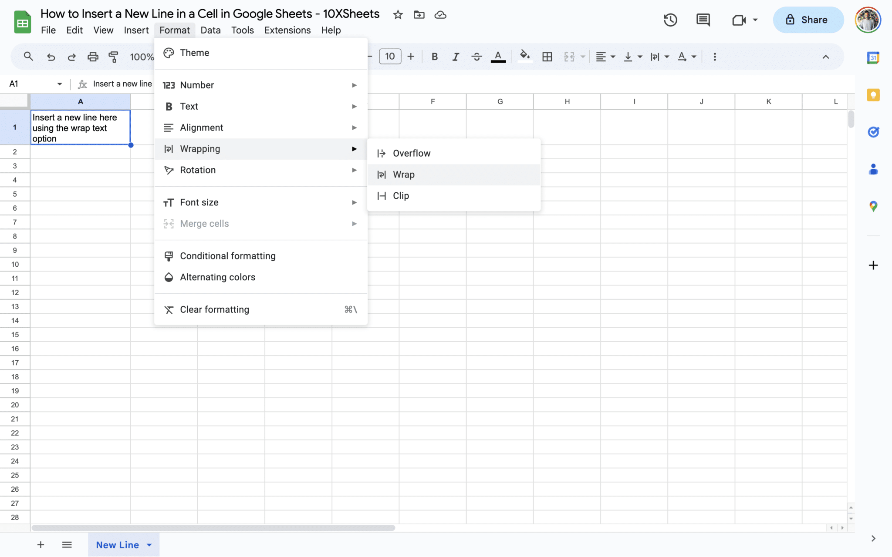Open horizontal align dropdown in toolbar
The width and height of the screenshot is (892, 557).
tap(605, 57)
